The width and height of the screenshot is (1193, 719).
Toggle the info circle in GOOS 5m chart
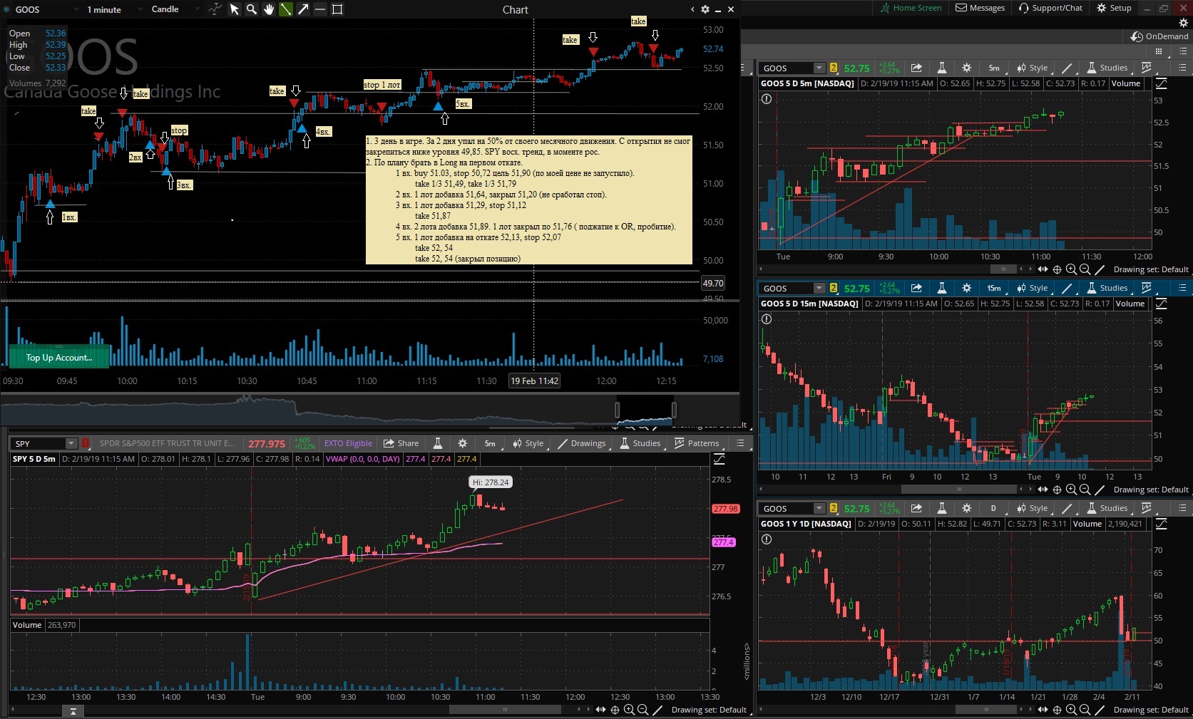pyautogui.click(x=767, y=99)
